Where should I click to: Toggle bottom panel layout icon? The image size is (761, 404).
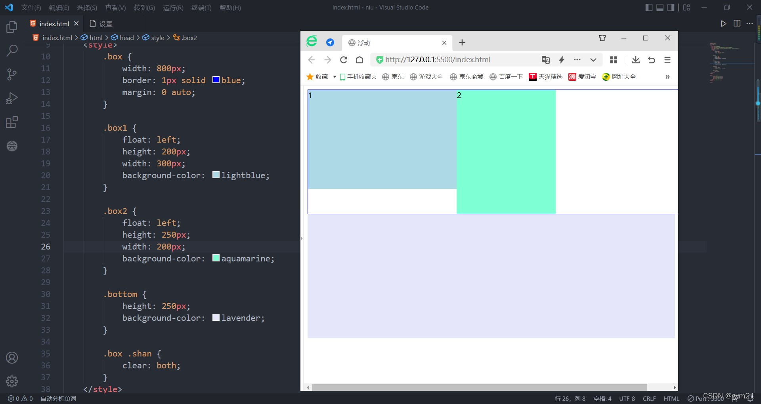point(660,8)
